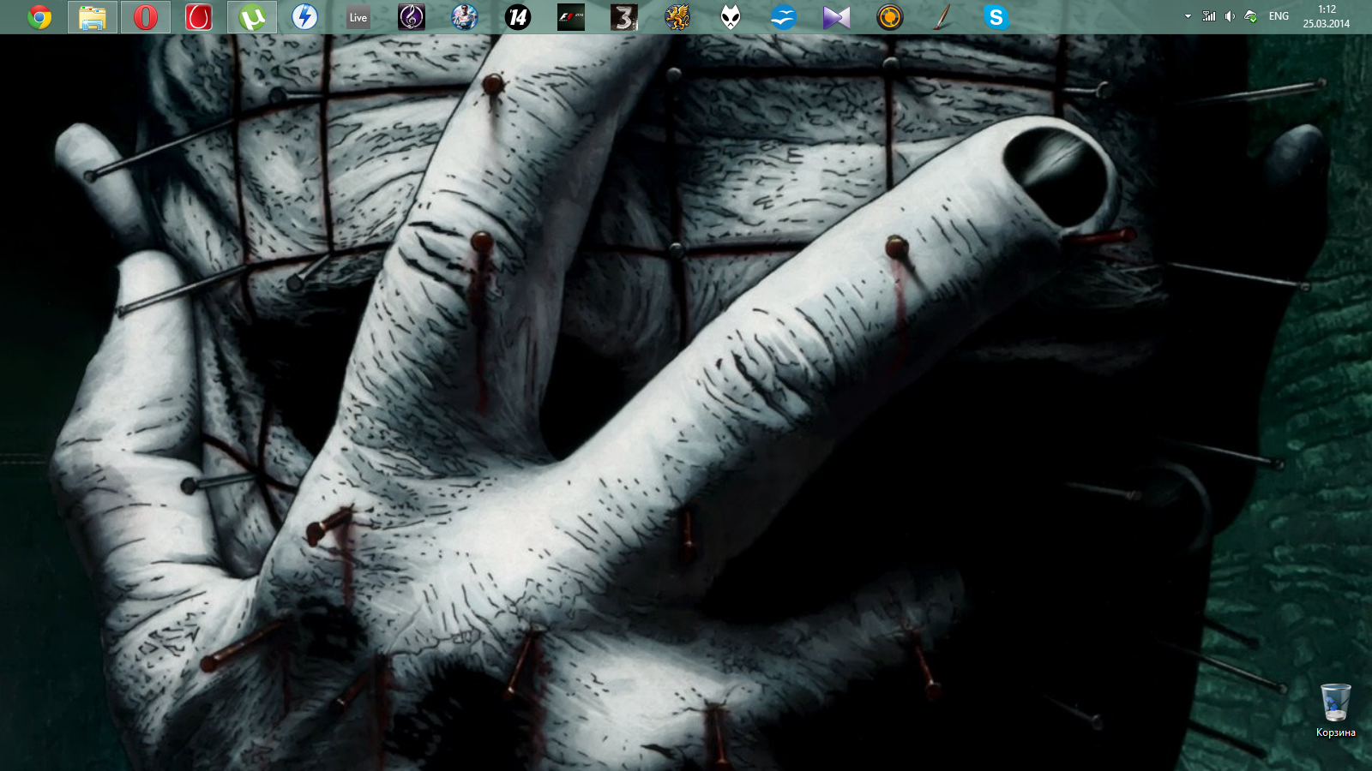Open the purple Visual Studio icon
Screen dimensions: 1372x771
point(837,17)
